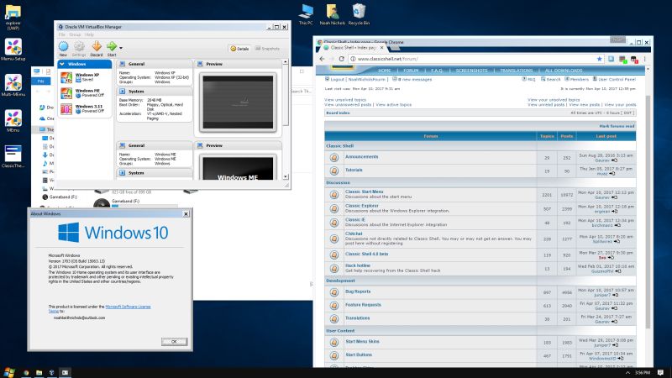This screenshot has height=378, width=672.
Task: Click the first System section header
Action: click(x=155, y=92)
